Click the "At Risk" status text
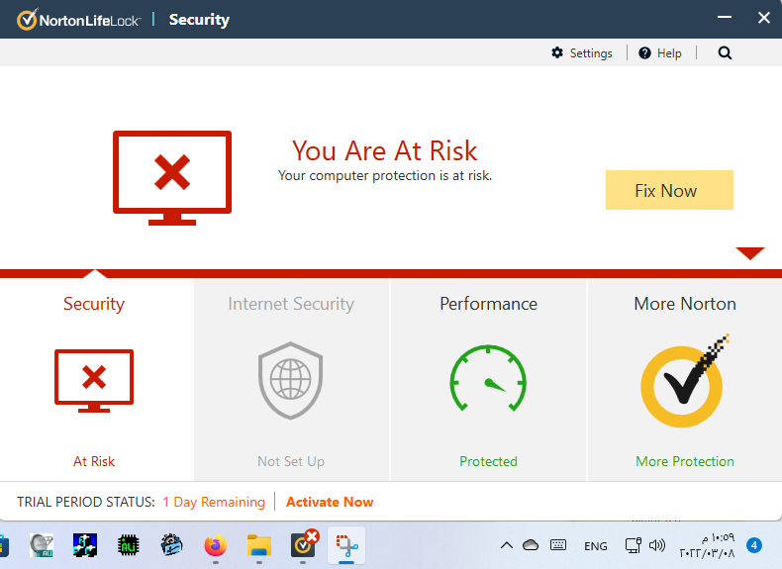Screen dimensions: 782x569 (94, 461)
